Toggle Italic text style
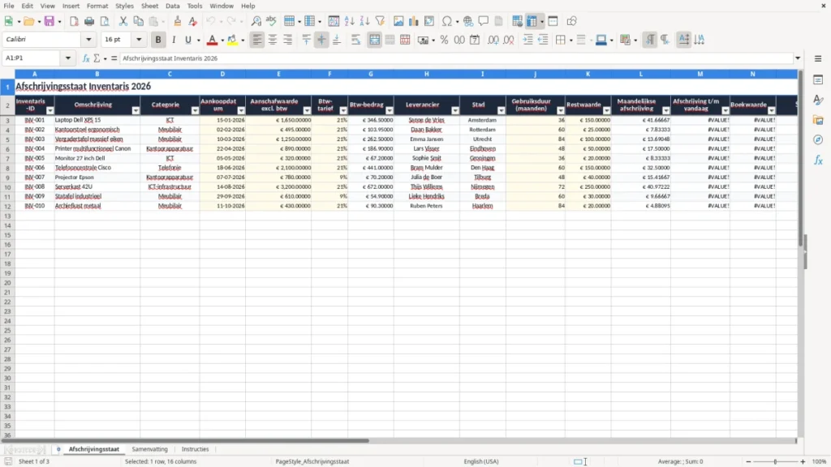831x467 pixels. click(x=174, y=40)
